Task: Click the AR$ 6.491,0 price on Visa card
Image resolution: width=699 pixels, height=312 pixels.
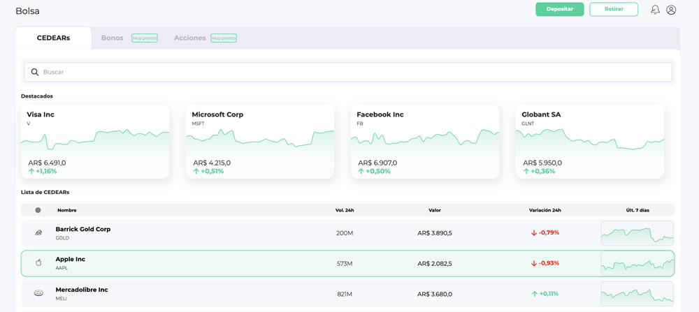Action: (47, 163)
